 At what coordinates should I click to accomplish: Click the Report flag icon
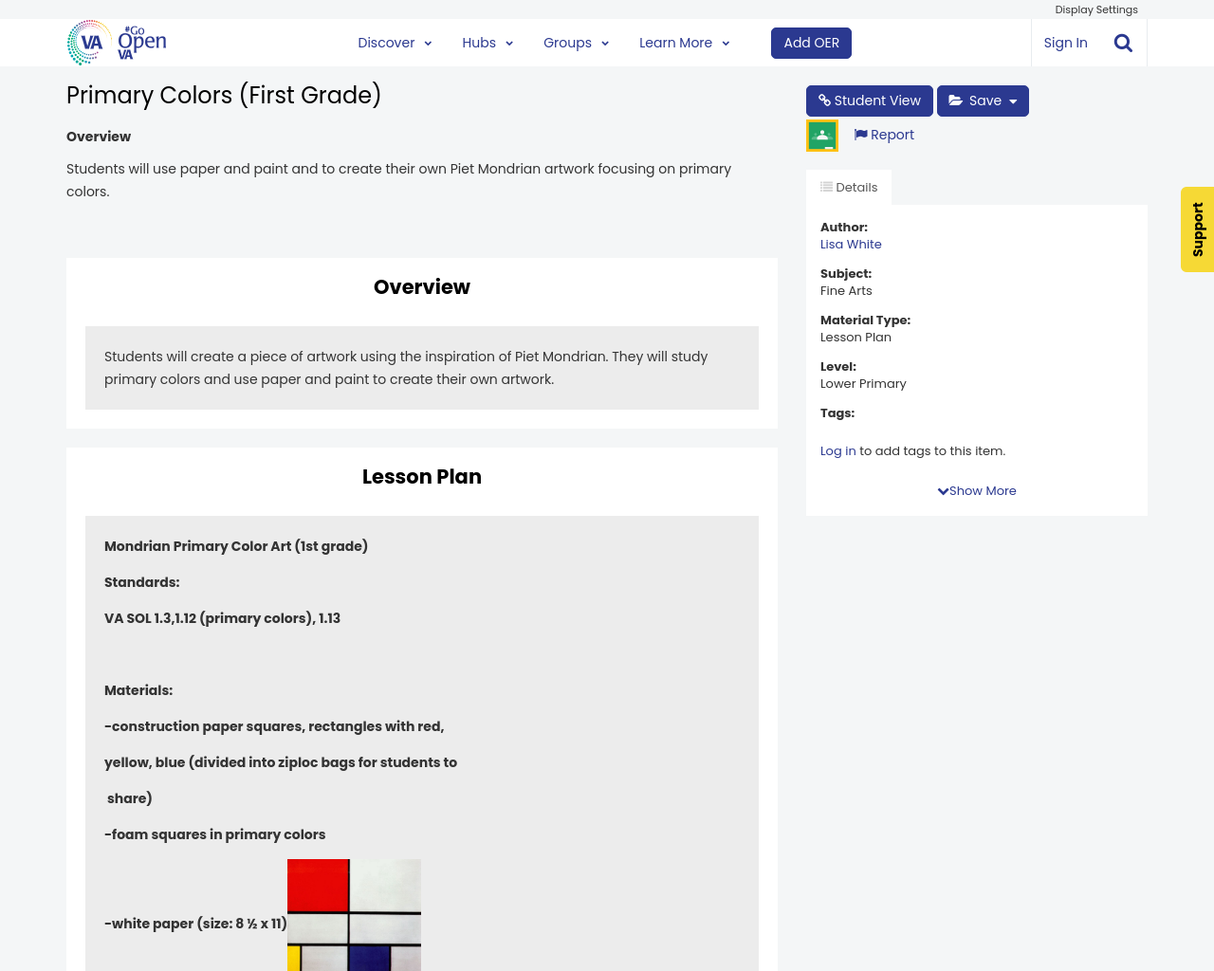pos(860,135)
